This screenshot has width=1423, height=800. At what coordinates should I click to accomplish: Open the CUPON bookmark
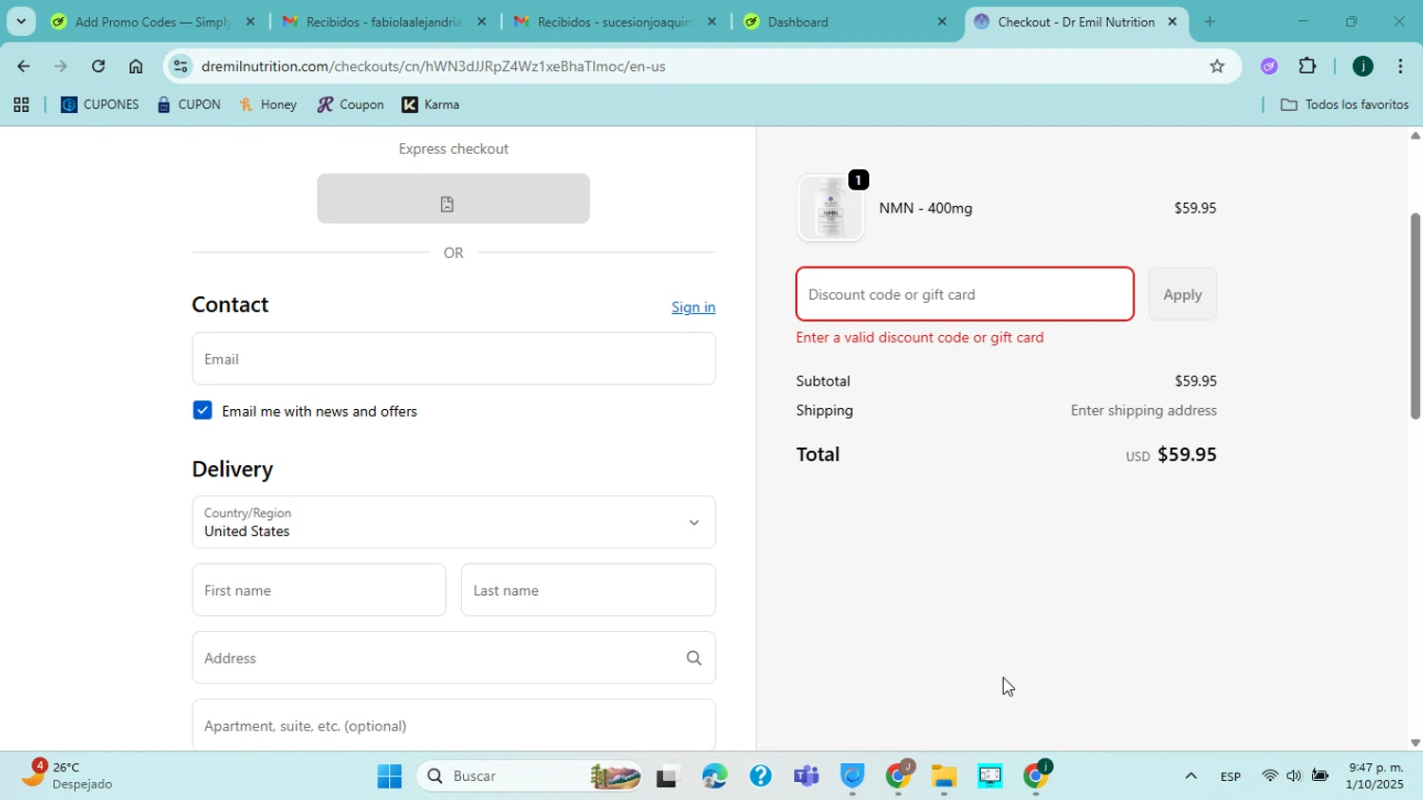tap(189, 105)
